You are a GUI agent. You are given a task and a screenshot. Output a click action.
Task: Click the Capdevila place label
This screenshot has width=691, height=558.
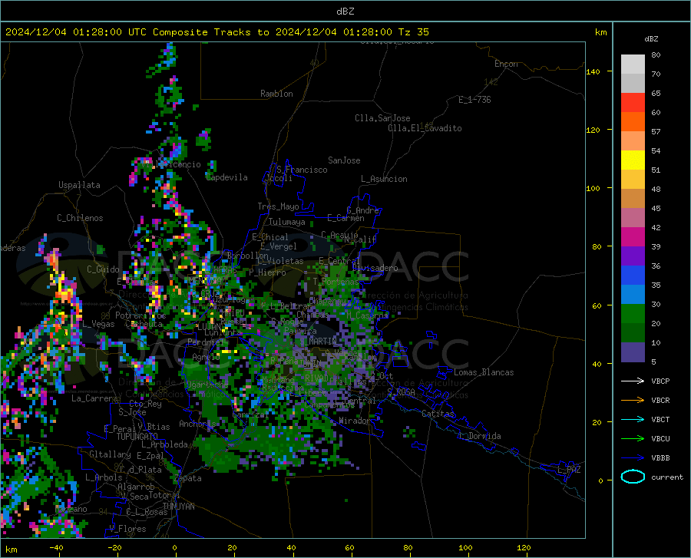pos(226,177)
